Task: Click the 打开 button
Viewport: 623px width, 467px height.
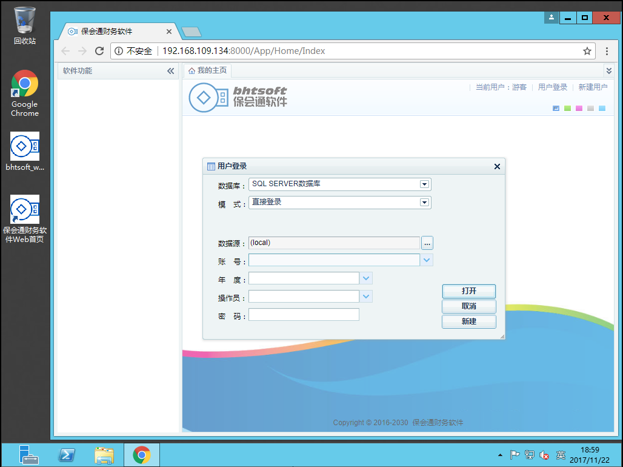Action: tap(468, 291)
